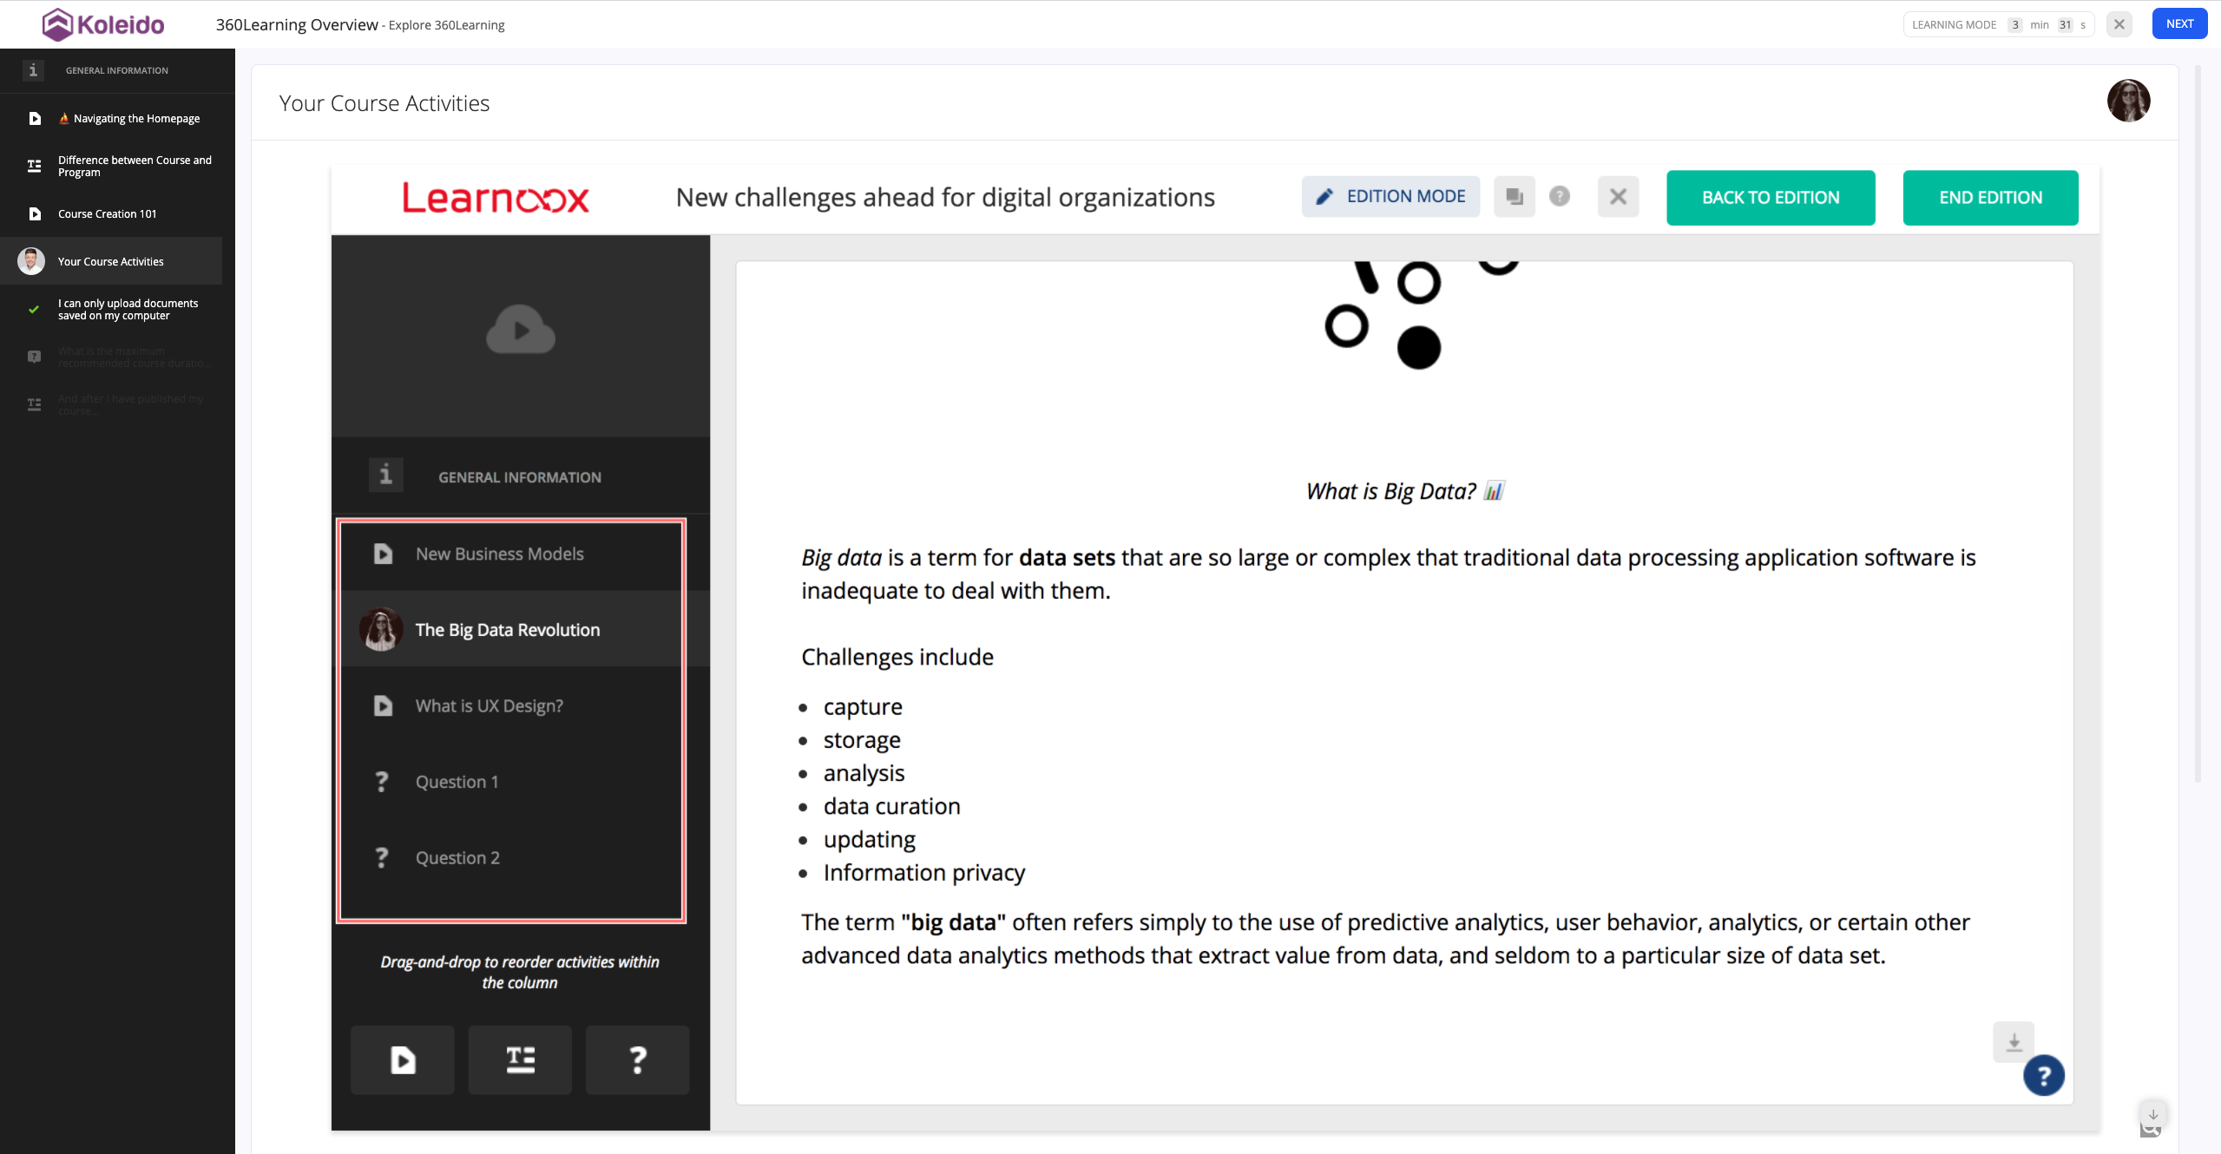Open Course Creation 101 in the sidebar
Screen dimensions: 2221x1154
coord(107,213)
